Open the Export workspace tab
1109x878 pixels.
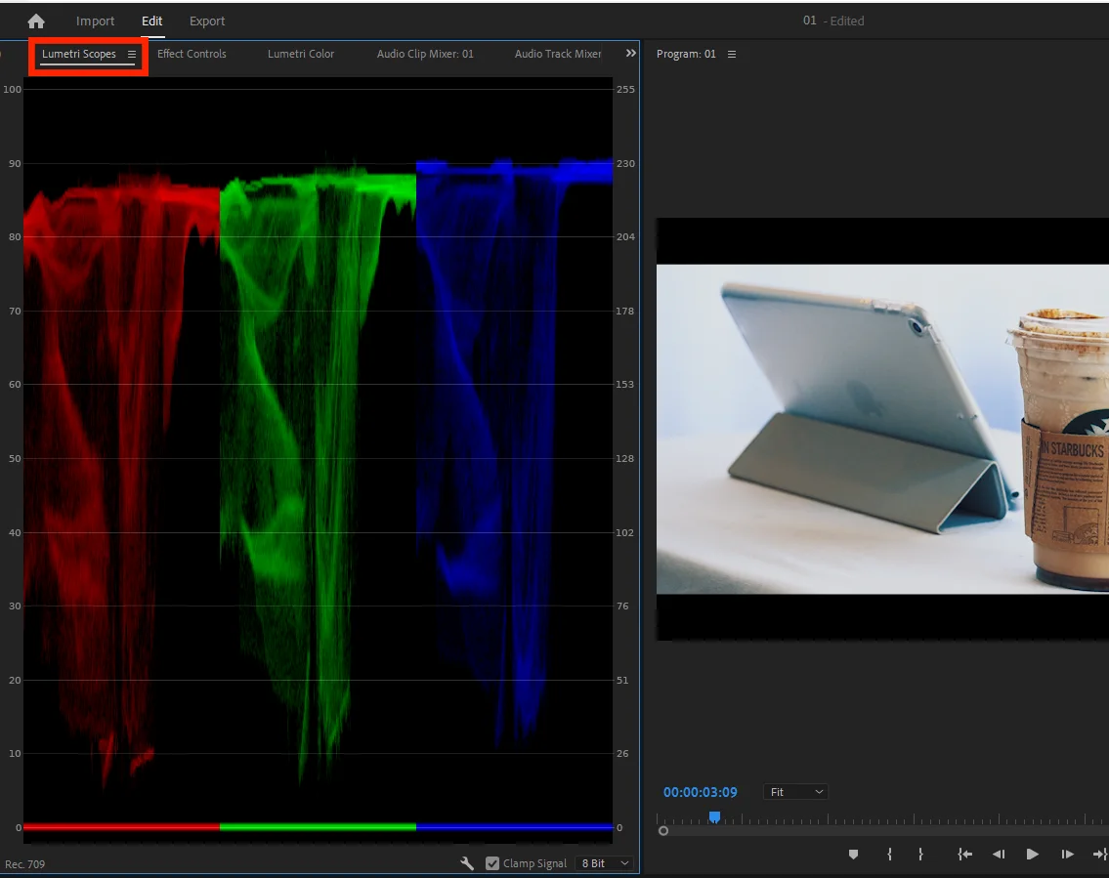tap(207, 21)
